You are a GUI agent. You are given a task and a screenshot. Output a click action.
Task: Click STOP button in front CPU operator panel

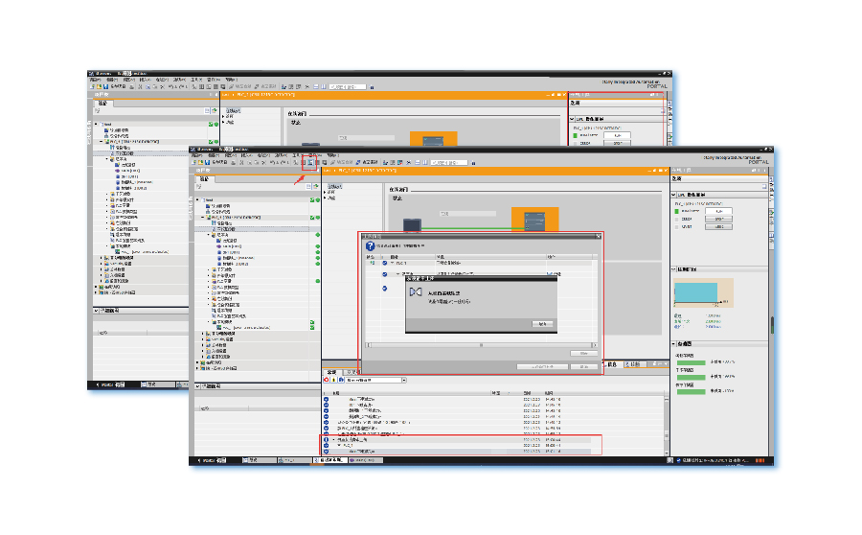point(718,219)
